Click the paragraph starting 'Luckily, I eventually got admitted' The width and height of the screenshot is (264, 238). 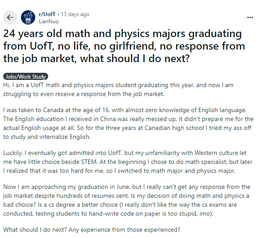(128, 162)
